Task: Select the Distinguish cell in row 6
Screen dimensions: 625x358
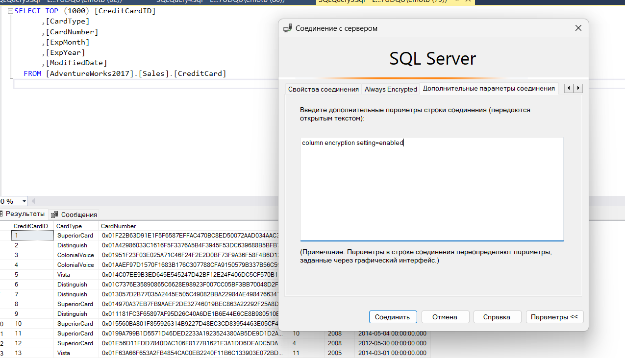Action: [75, 285]
